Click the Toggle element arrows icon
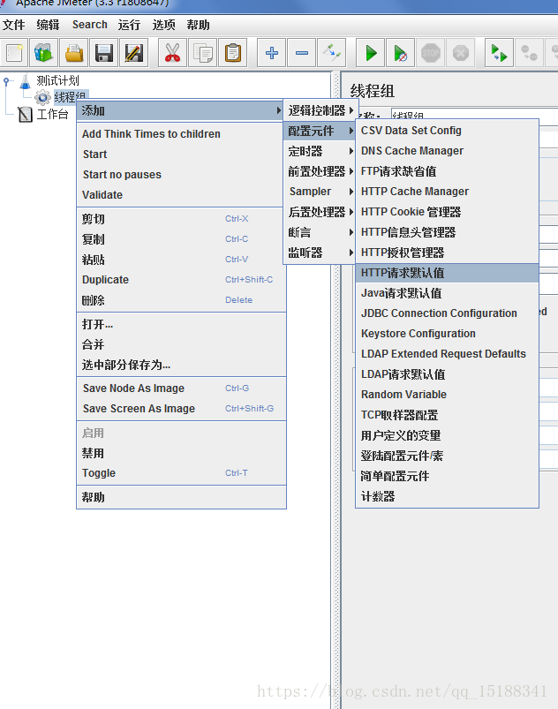The width and height of the screenshot is (558, 709). [x=331, y=53]
